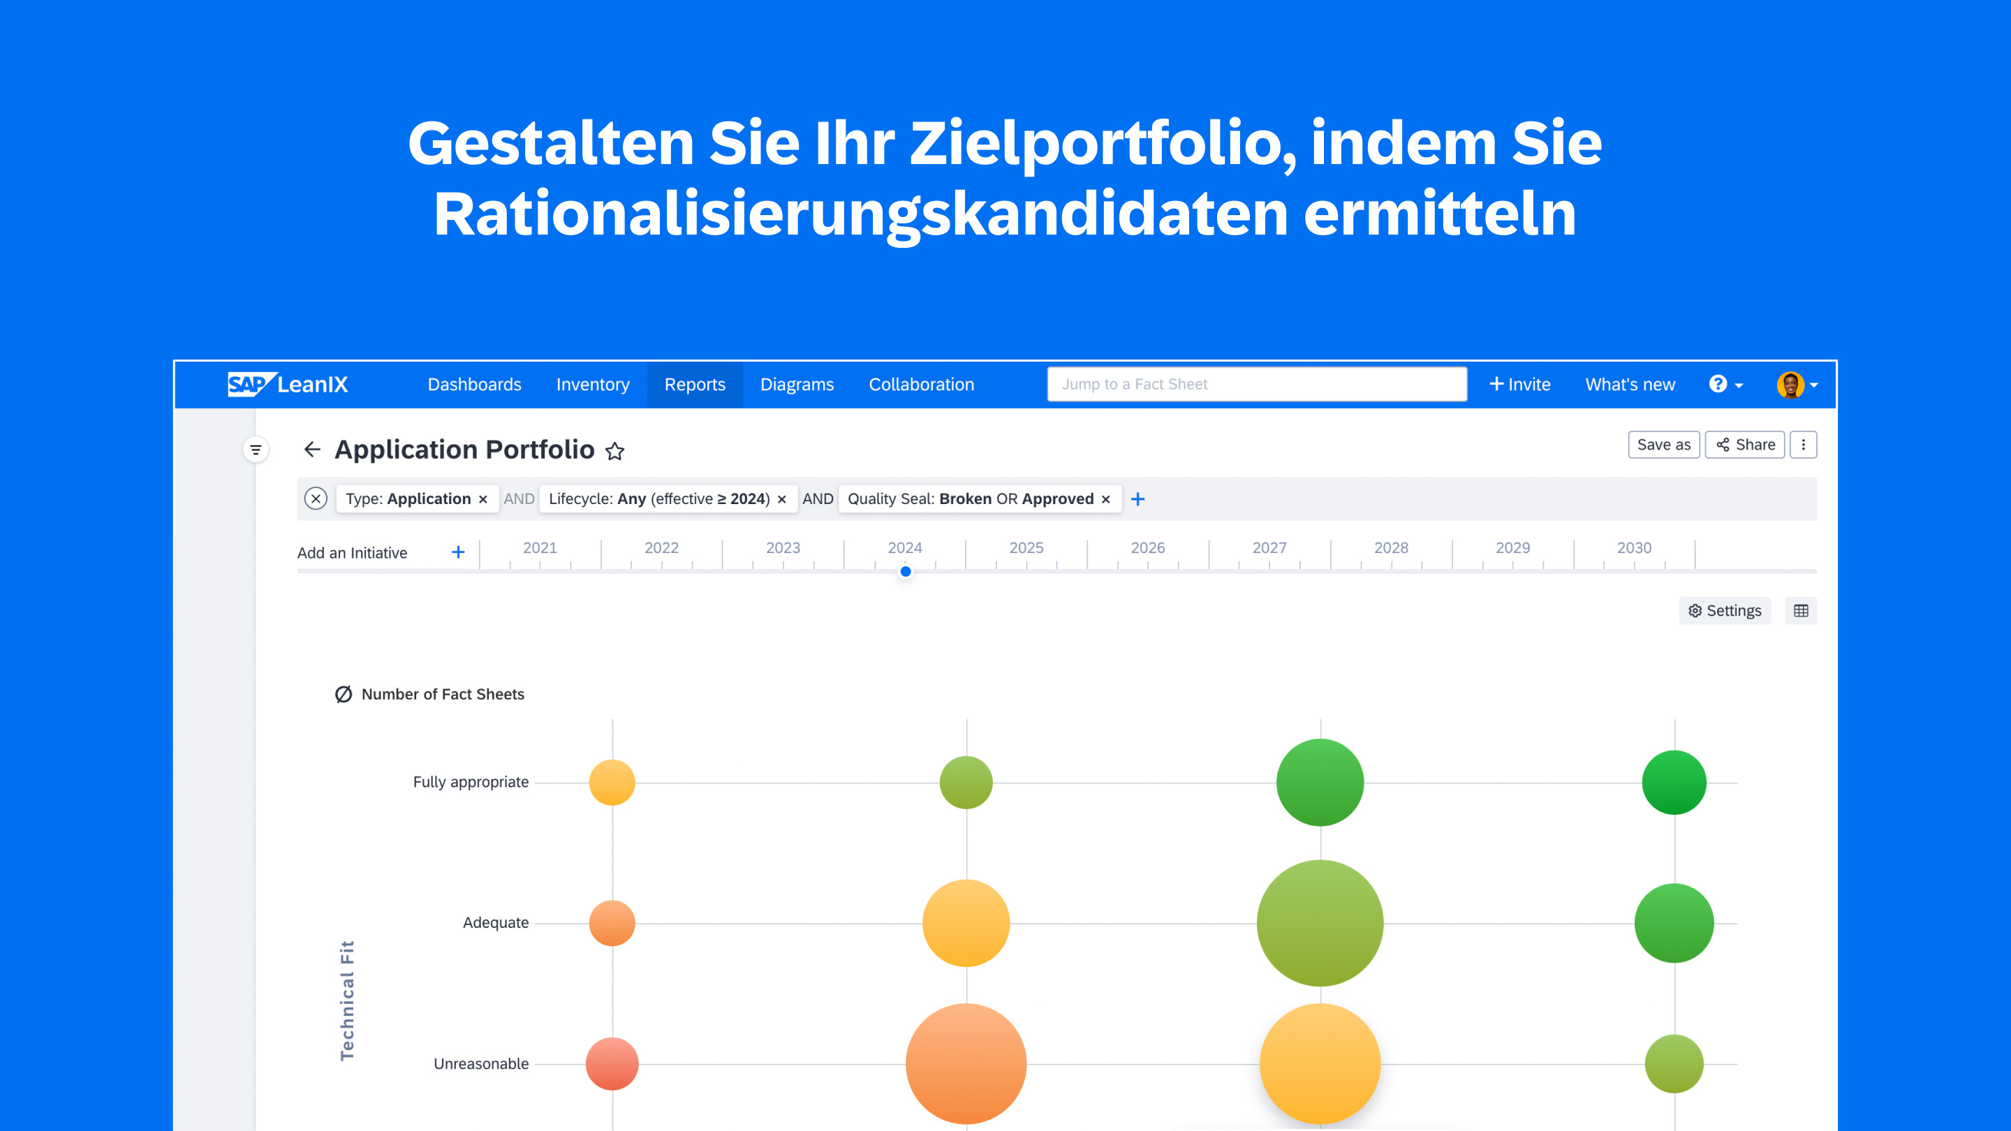Remove the Quality Seal filter chip
Image resolution: width=2011 pixels, height=1131 pixels.
pyautogui.click(x=1105, y=500)
